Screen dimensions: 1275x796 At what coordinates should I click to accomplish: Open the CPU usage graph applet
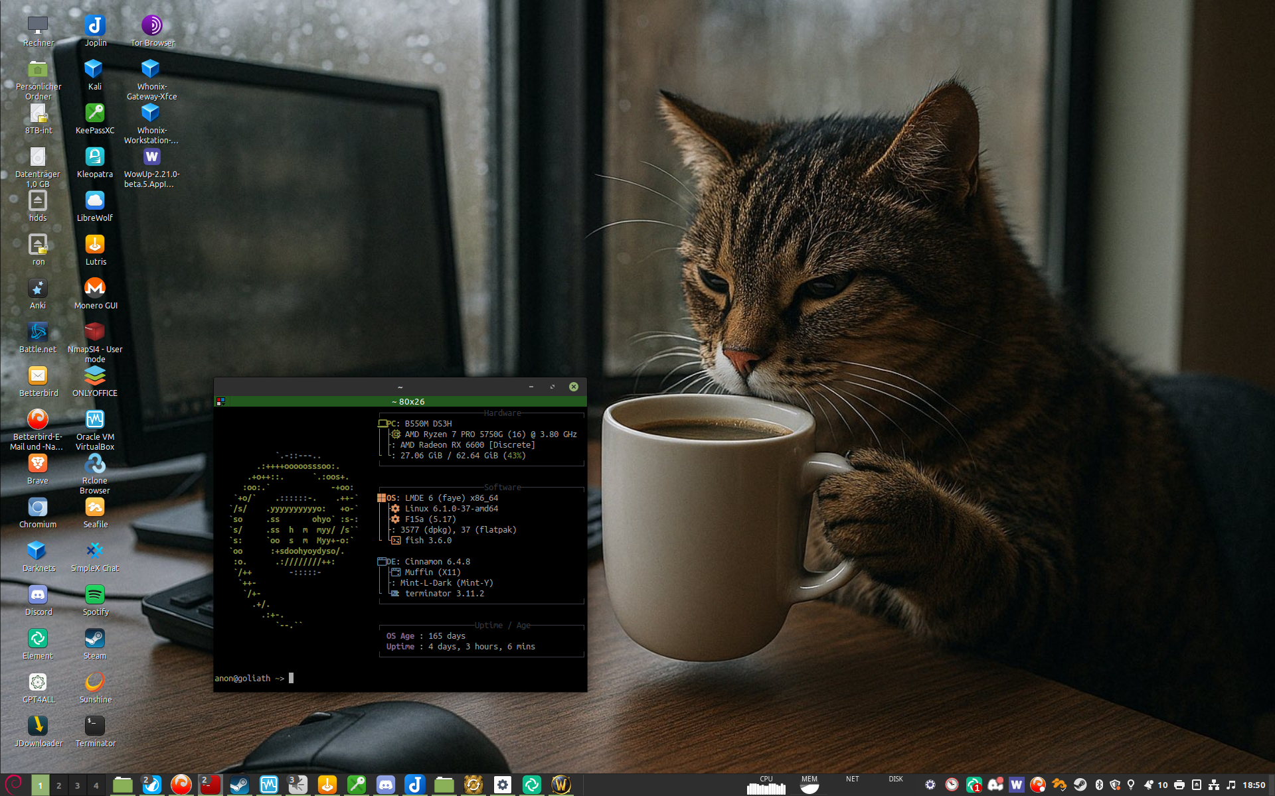(x=766, y=785)
